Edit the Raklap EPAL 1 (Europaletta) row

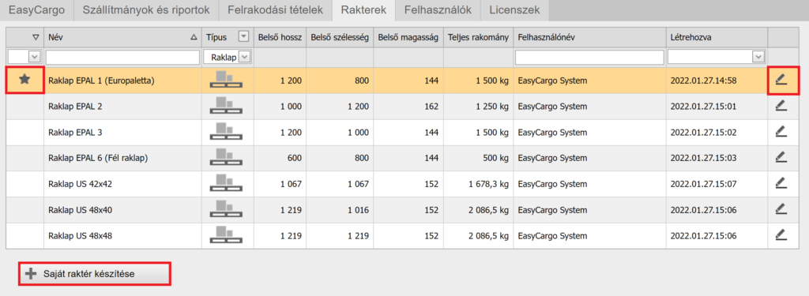pyautogui.click(x=782, y=80)
